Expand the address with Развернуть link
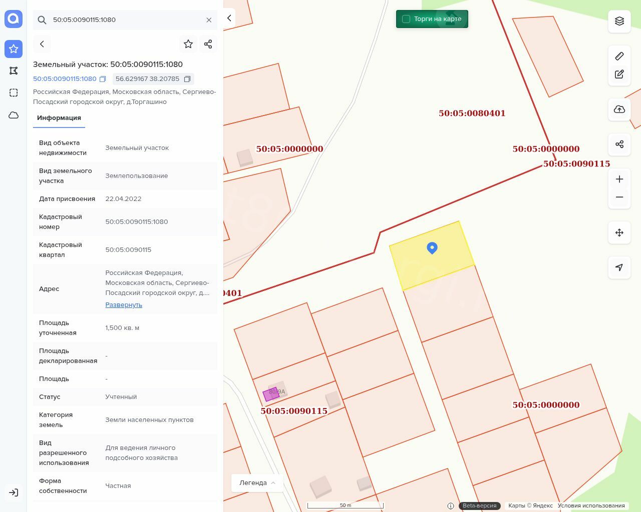Screen dimensions: 641x512 click(x=124, y=304)
